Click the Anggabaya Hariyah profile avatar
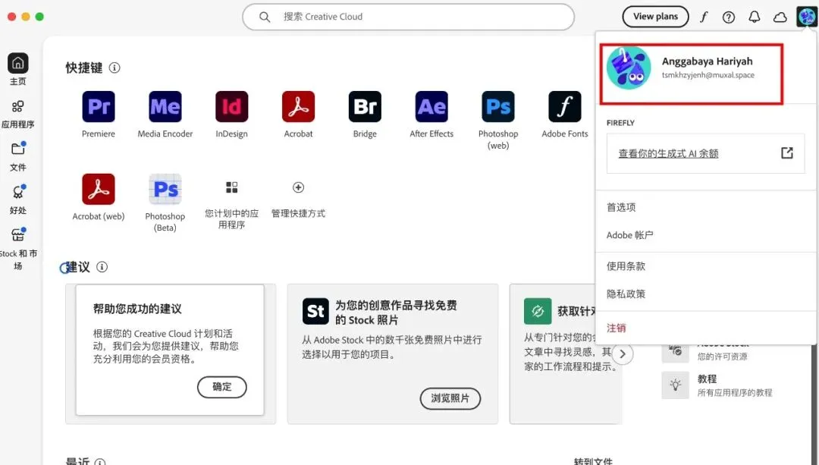Screen dimensions: 819x465 click(x=629, y=68)
